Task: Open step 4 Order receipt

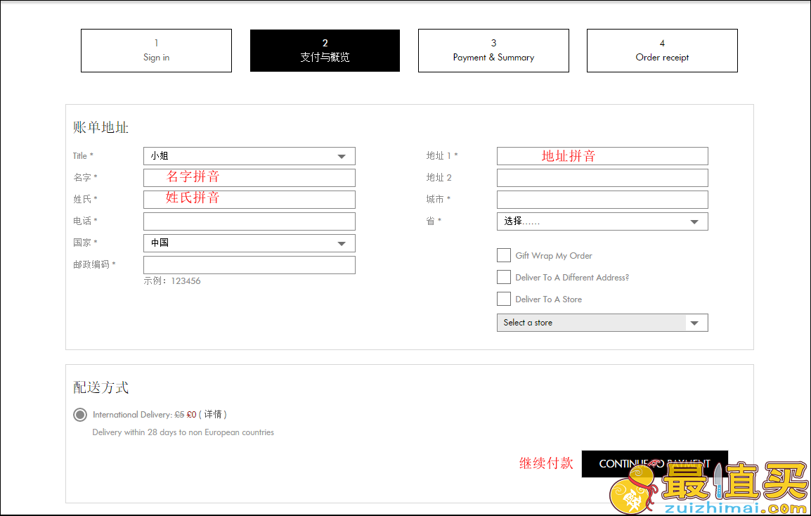Action: [662, 50]
